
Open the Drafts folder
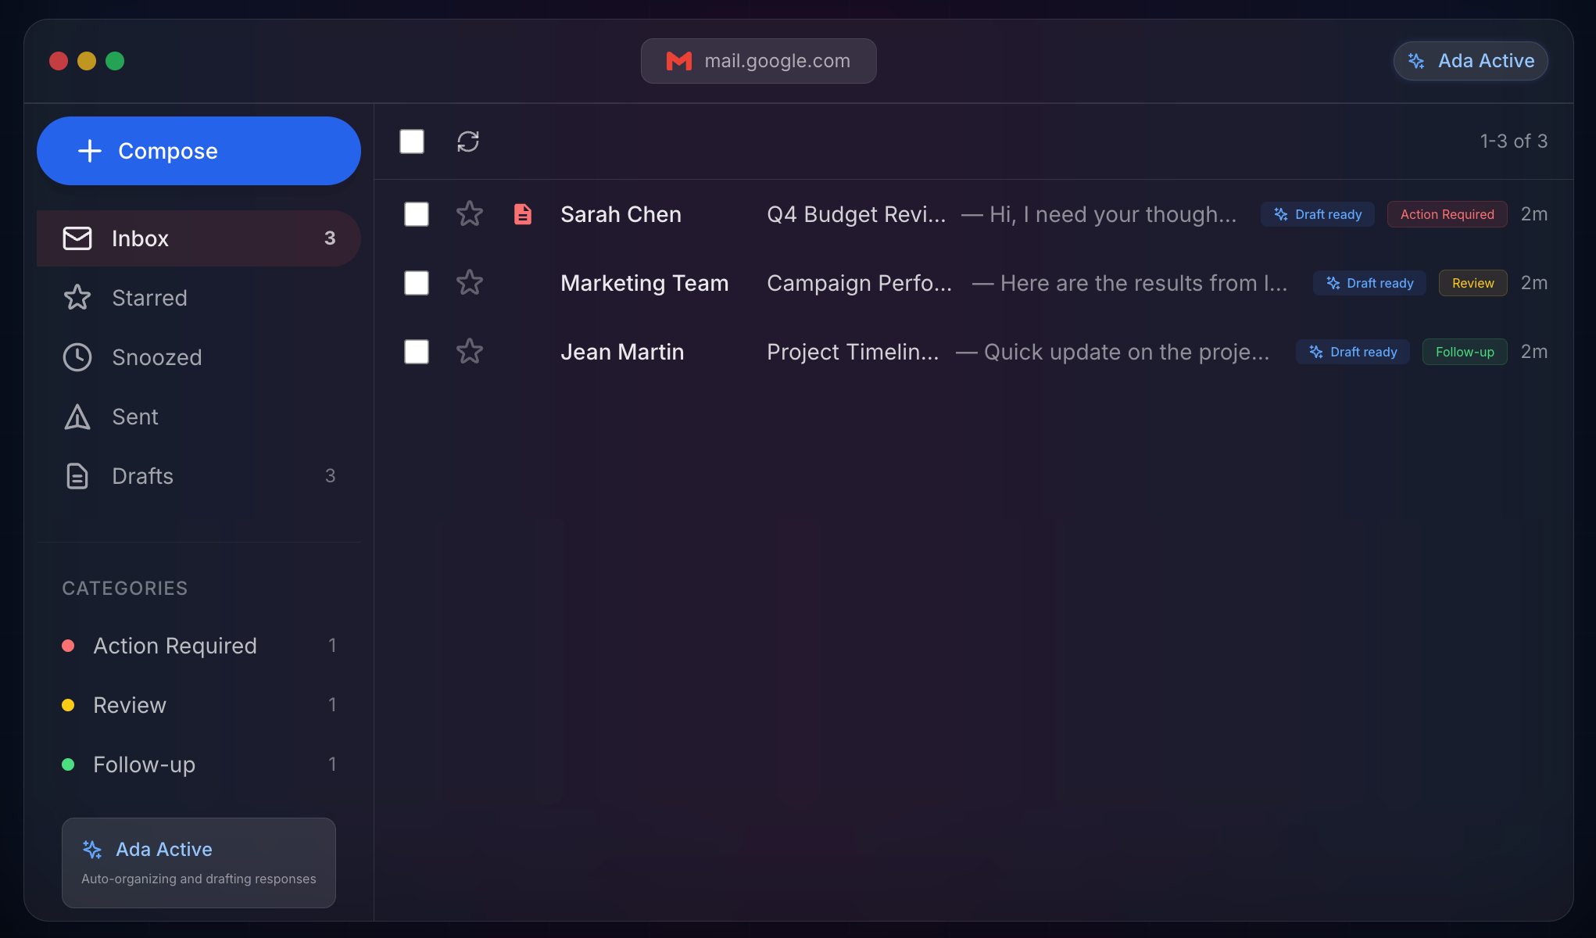click(x=142, y=476)
